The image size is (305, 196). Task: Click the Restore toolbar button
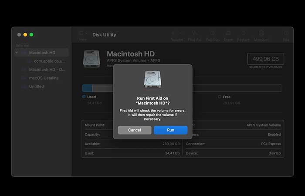[243, 36]
